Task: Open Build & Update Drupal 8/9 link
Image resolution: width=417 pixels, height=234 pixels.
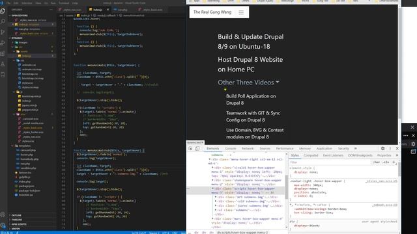Action: [x=250, y=42]
